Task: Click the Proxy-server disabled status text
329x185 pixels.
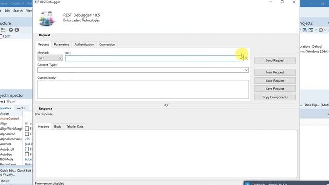Action: pos(50,183)
